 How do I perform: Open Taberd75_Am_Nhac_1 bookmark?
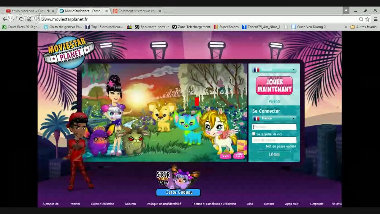261,27
